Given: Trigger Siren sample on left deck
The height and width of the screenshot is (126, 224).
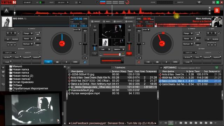Looking at the screenshot, I should pos(17,57).
